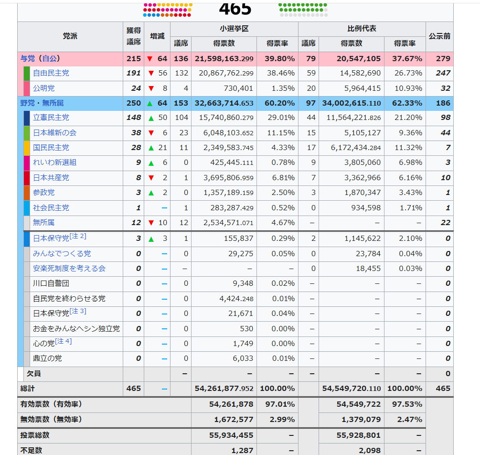Click the 欠員 row label

34,373
